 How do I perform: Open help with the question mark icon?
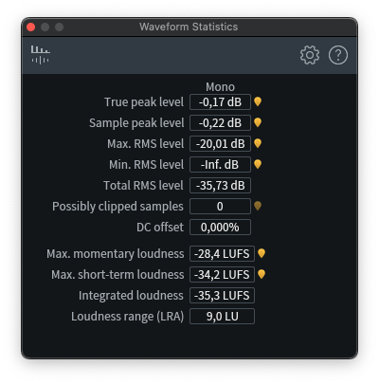tap(338, 55)
